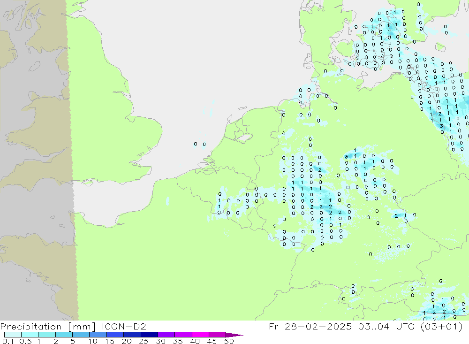Screen dimensions: 469x344
Task: Click the '03..04 UTC' time label
Action: pyautogui.click(x=386, y=326)
